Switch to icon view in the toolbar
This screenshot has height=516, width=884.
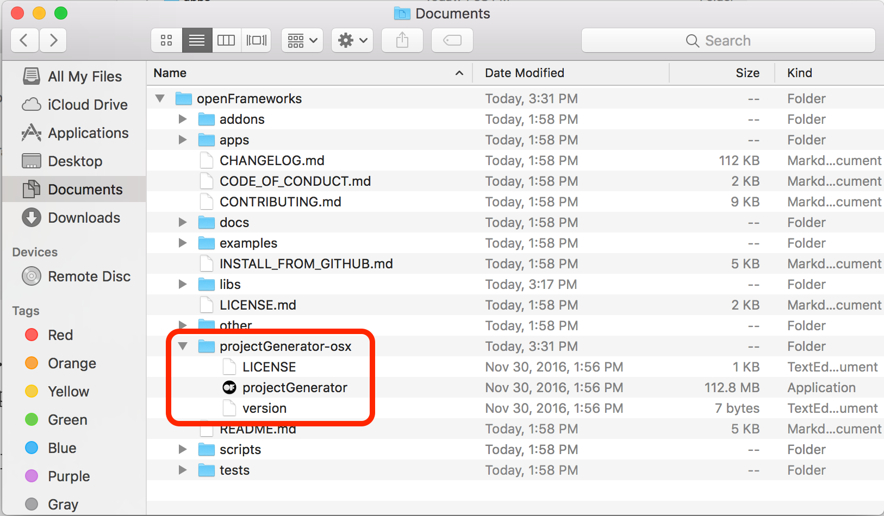(x=166, y=40)
